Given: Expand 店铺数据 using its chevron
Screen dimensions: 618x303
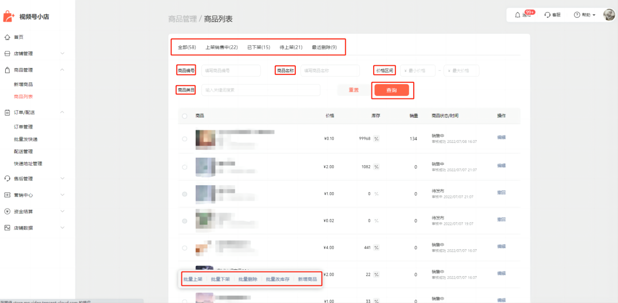Looking at the screenshot, I should [62, 228].
